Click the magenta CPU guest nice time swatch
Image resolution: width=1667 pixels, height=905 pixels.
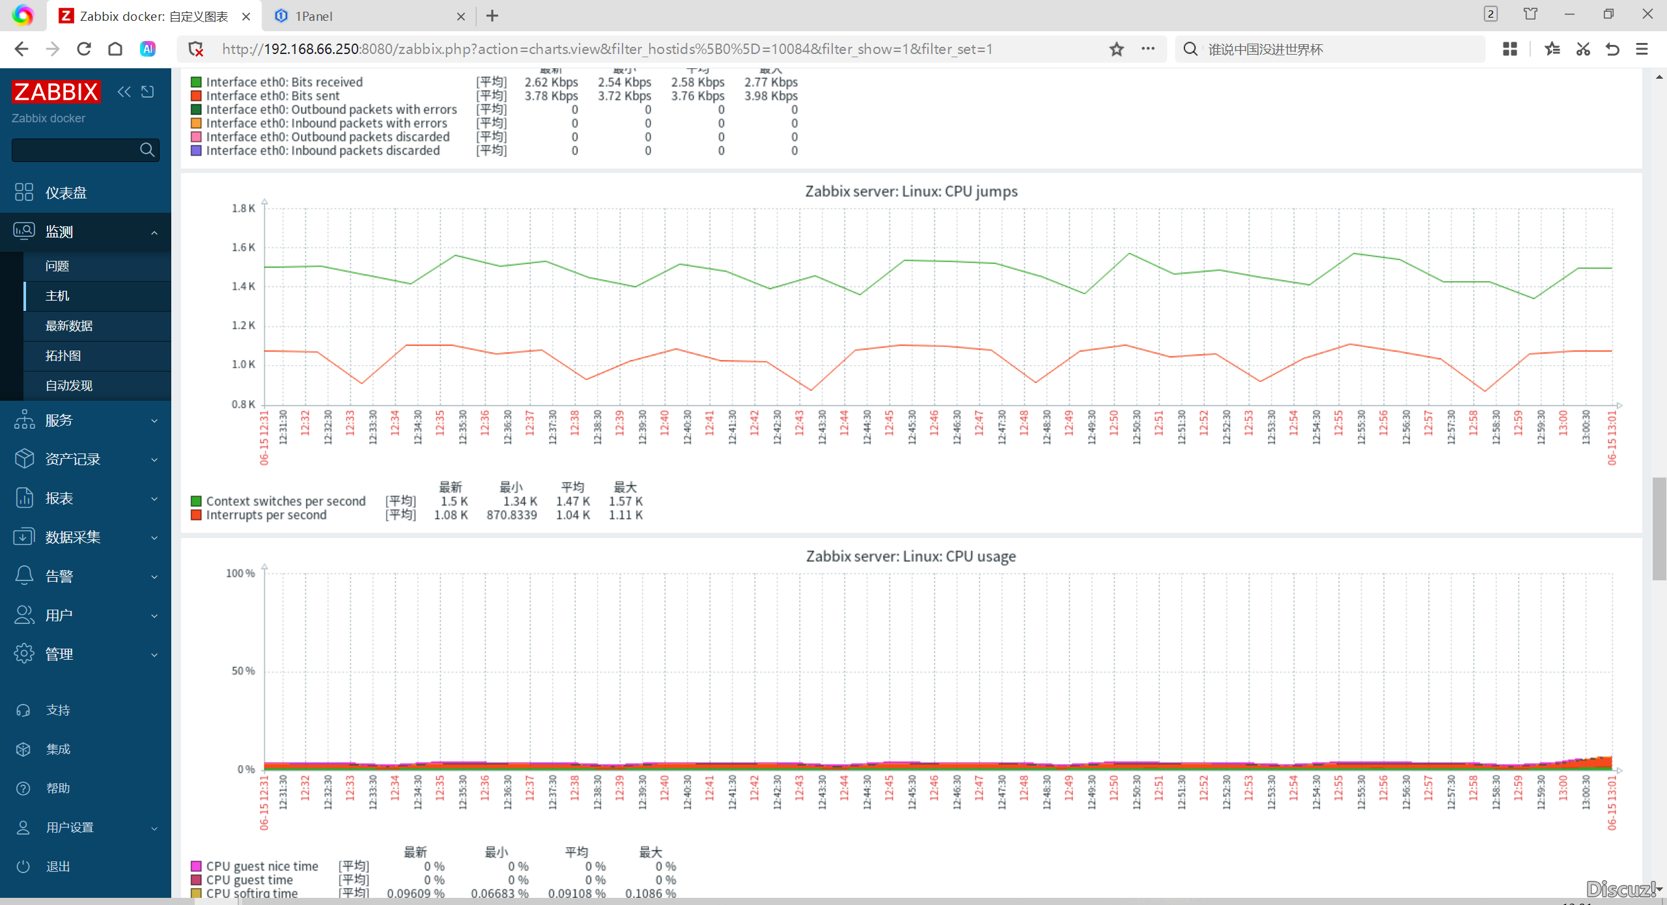click(x=196, y=866)
